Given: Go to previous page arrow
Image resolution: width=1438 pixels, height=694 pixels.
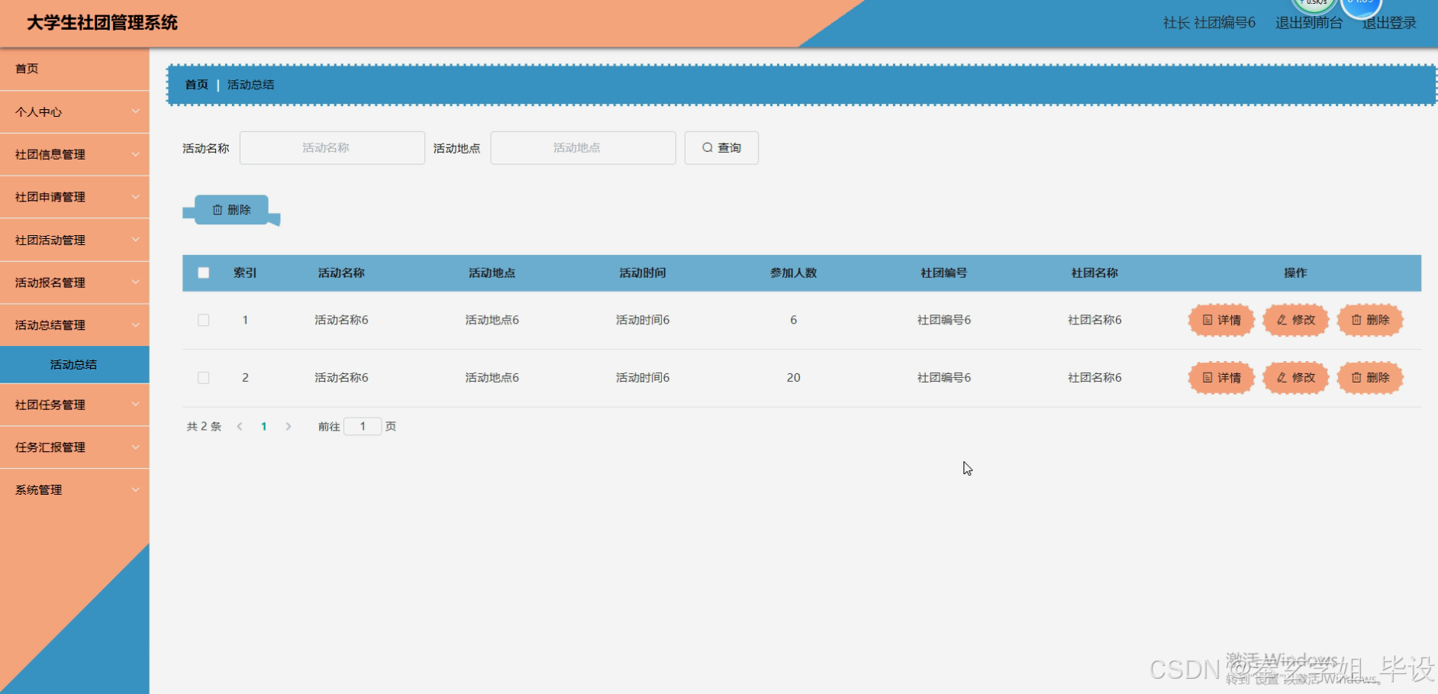Looking at the screenshot, I should click(x=240, y=427).
